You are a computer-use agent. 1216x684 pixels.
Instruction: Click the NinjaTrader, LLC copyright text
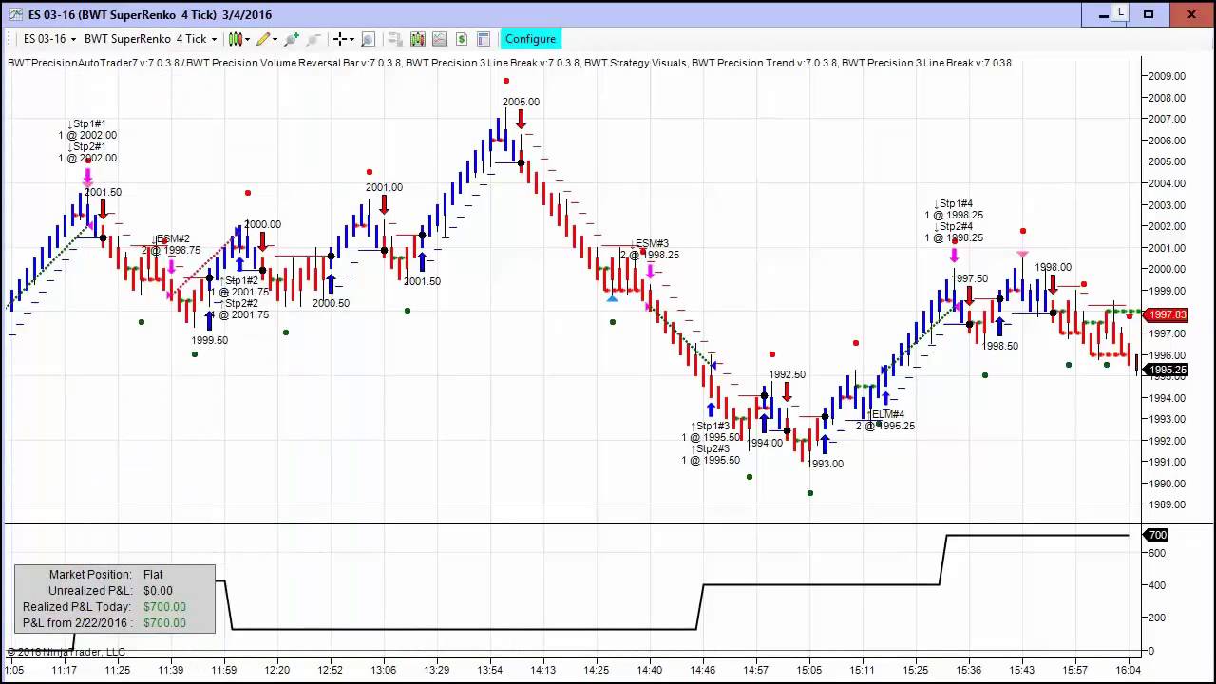(66, 652)
